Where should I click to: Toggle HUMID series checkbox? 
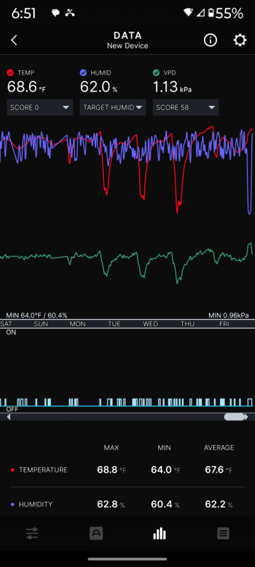tap(84, 73)
